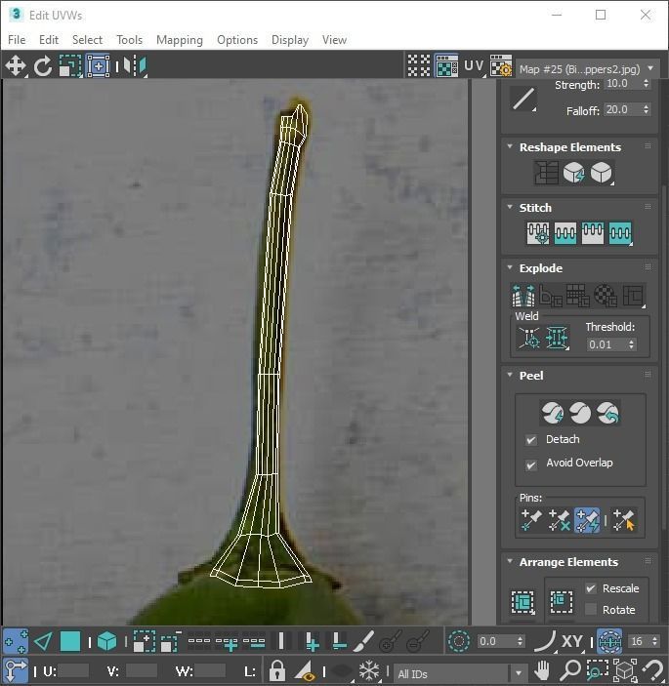
Task: Click the Mirror tool icon
Action: coord(135,66)
